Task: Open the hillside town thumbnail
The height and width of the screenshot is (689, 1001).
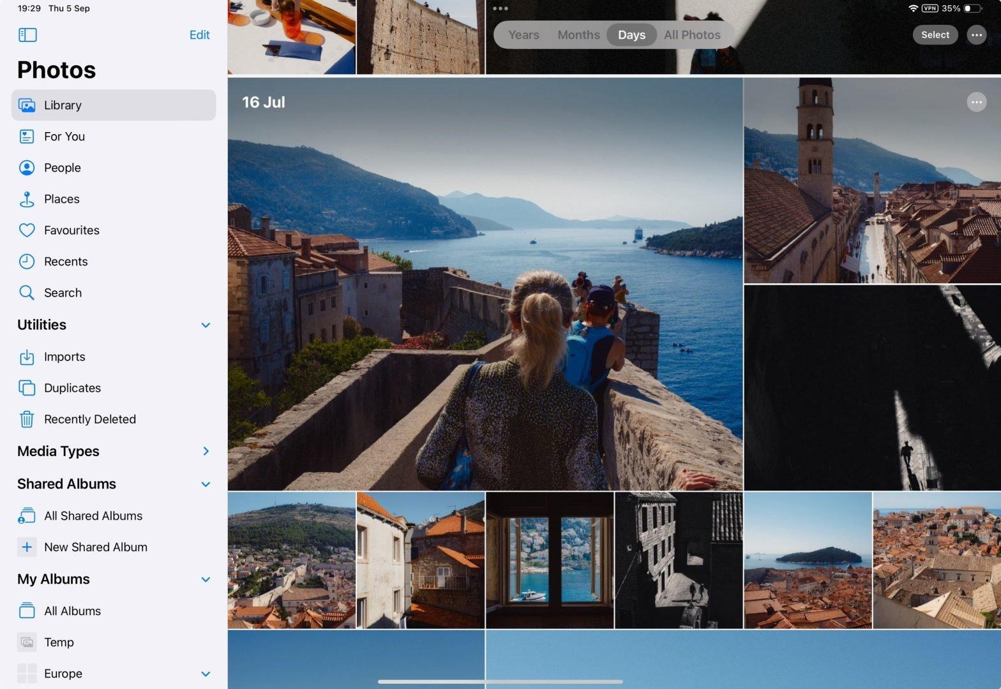Action: click(x=292, y=560)
